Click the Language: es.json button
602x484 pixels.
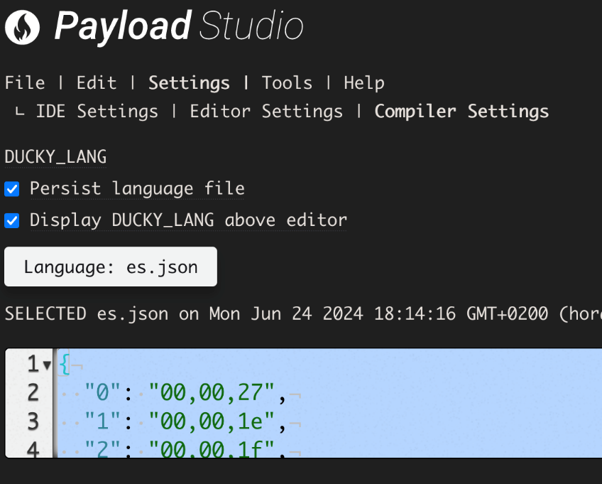(x=111, y=267)
